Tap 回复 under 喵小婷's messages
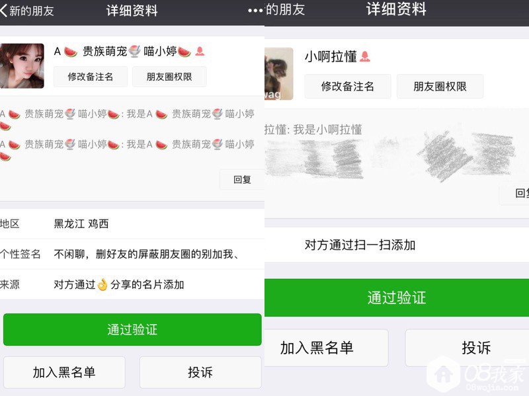Viewport: 529px width, 396px height. pos(242,179)
